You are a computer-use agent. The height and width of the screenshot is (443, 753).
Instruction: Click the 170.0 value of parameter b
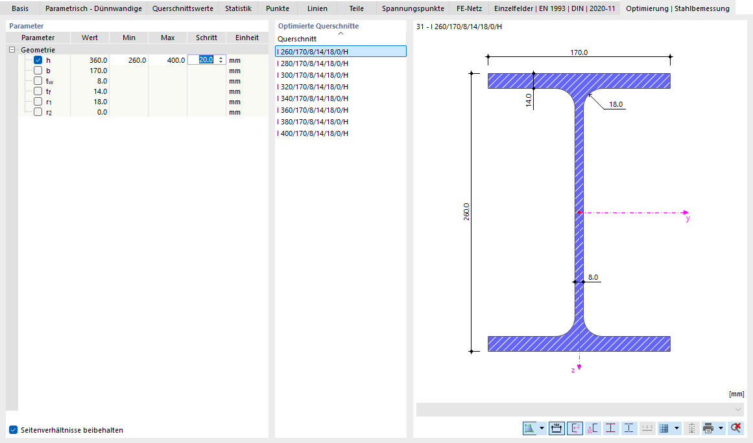tap(90, 71)
